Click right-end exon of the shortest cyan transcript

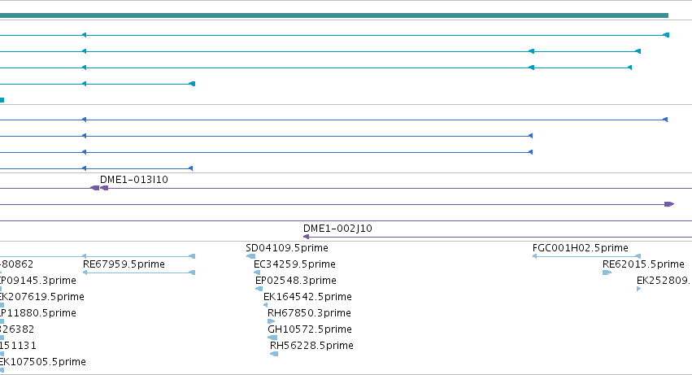pyautogui.click(x=192, y=84)
